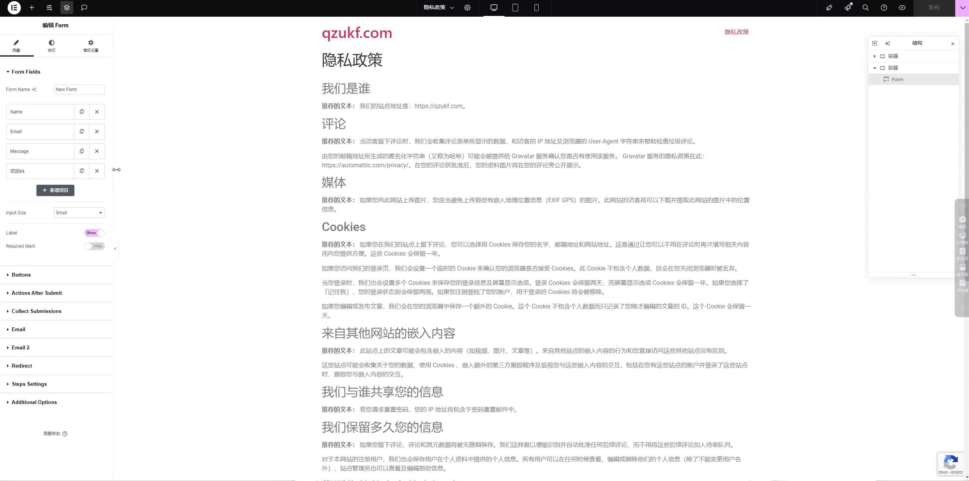The image size is (969, 481).
Task: Open the Structure navigator layers icon
Action: coord(67,7)
